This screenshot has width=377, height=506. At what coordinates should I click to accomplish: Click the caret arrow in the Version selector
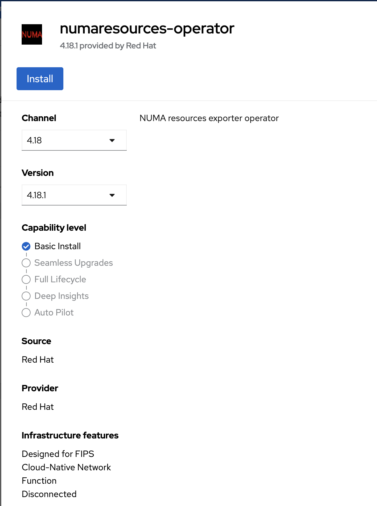coord(112,195)
